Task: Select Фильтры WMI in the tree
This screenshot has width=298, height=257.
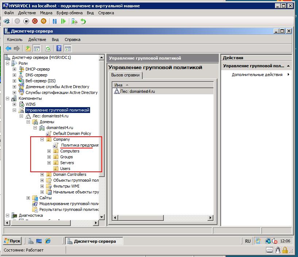Action: click(x=66, y=186)
